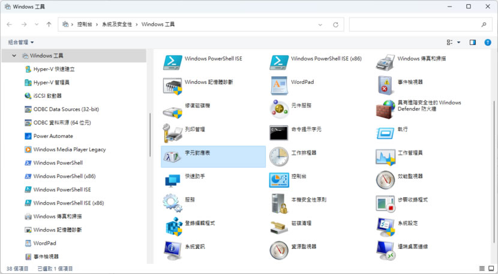Open 工作排程器 clock icon

pyautogui.click(x=279, y=156)
